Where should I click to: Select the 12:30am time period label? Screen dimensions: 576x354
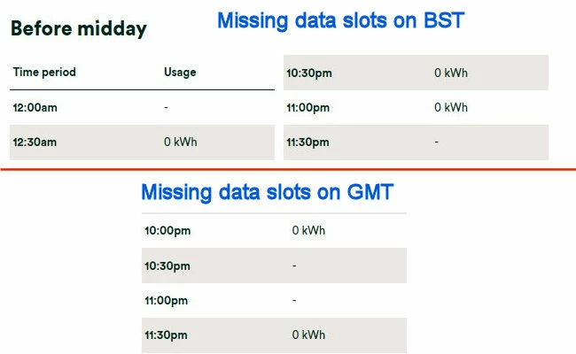click(35, 142)
